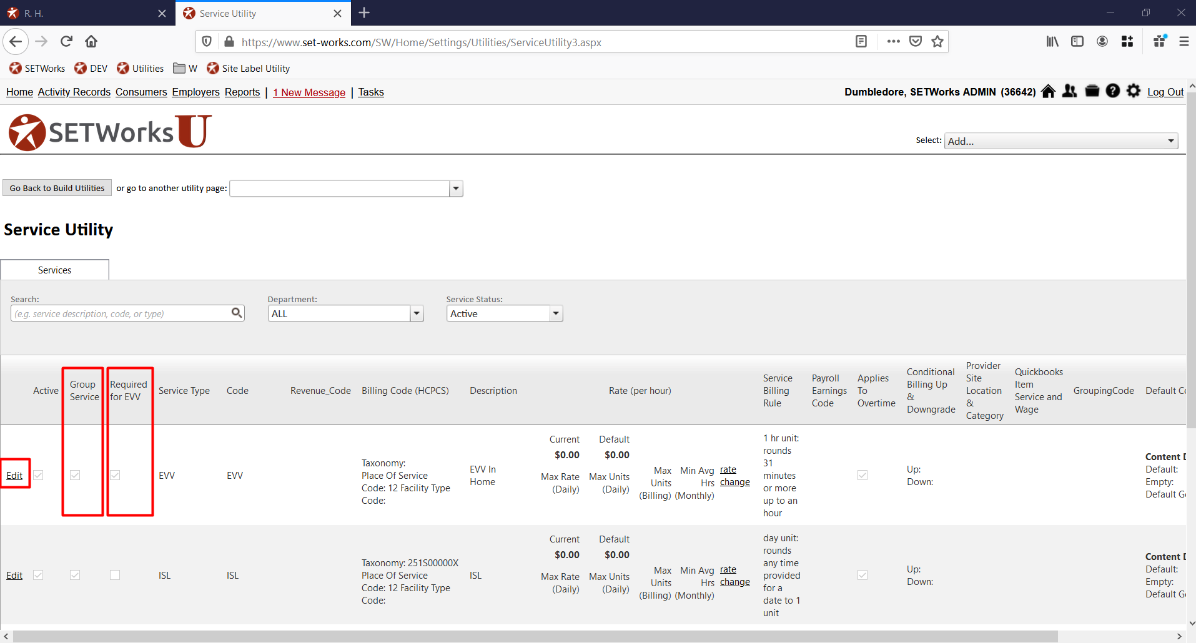Open the browser hamburger menu
This screenshot has width=1196, height=643.
[1184, 42]
